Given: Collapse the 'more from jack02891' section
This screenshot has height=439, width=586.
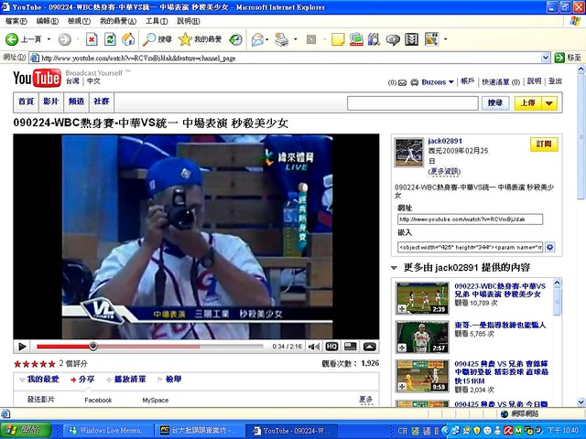Looking at the screenshot, I should click(x=394, y=268).
